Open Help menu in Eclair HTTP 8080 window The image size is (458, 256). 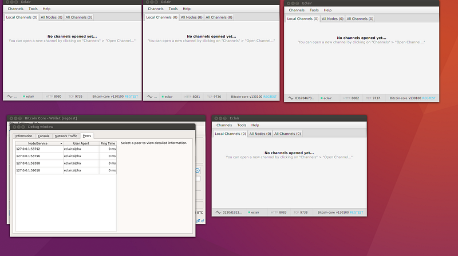(x=46, y=9)
